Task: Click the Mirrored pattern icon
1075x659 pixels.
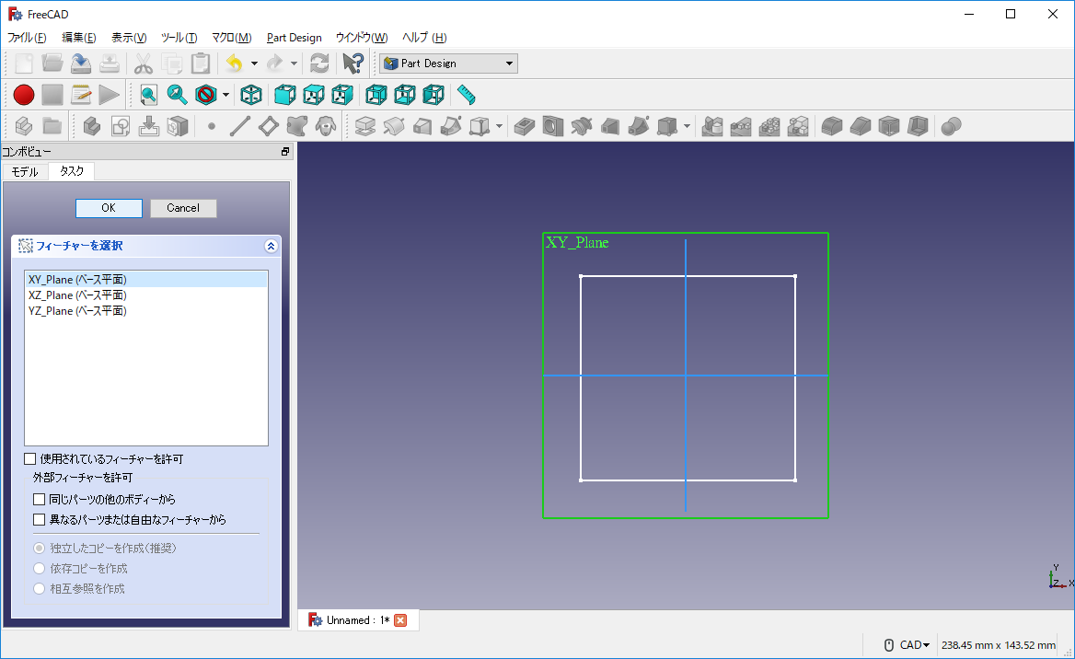Action: (712, 126)
